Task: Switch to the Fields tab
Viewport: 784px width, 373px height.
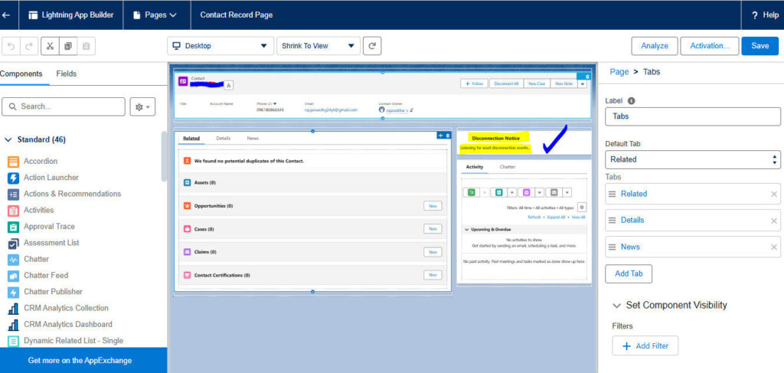Action: pyautogui.click(x=66, y=74)
